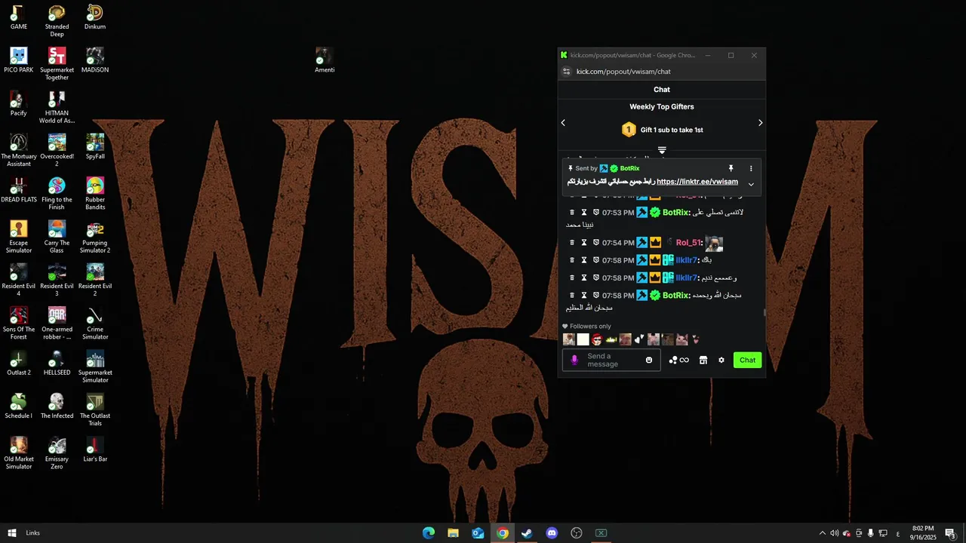
Task: Click the Send a message input field
Action: point(611,360)
